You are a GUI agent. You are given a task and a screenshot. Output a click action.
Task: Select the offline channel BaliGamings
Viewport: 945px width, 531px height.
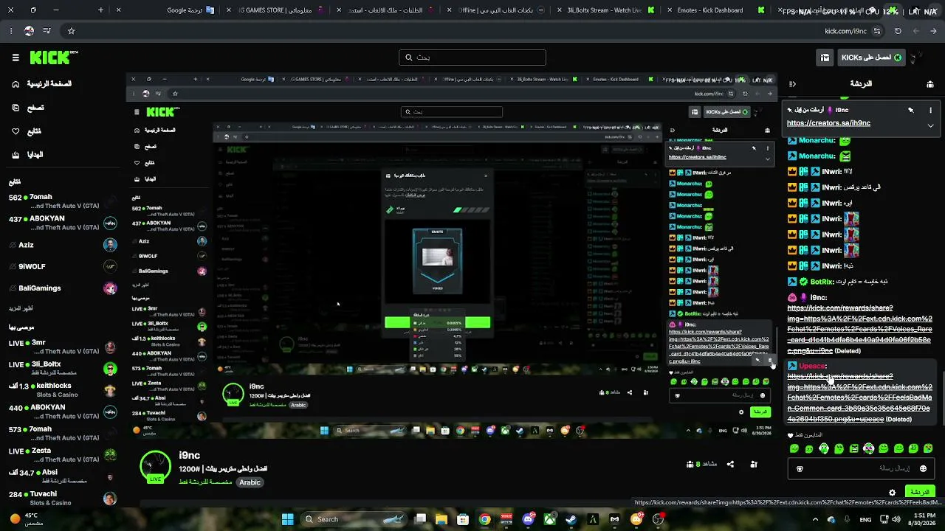[x=63, y=288]
